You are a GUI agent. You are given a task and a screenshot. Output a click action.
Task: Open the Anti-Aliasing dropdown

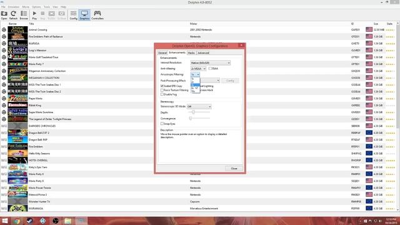click(198, 69)
